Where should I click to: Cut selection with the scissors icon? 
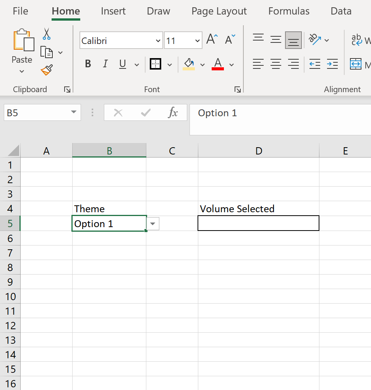click(47, 34)
